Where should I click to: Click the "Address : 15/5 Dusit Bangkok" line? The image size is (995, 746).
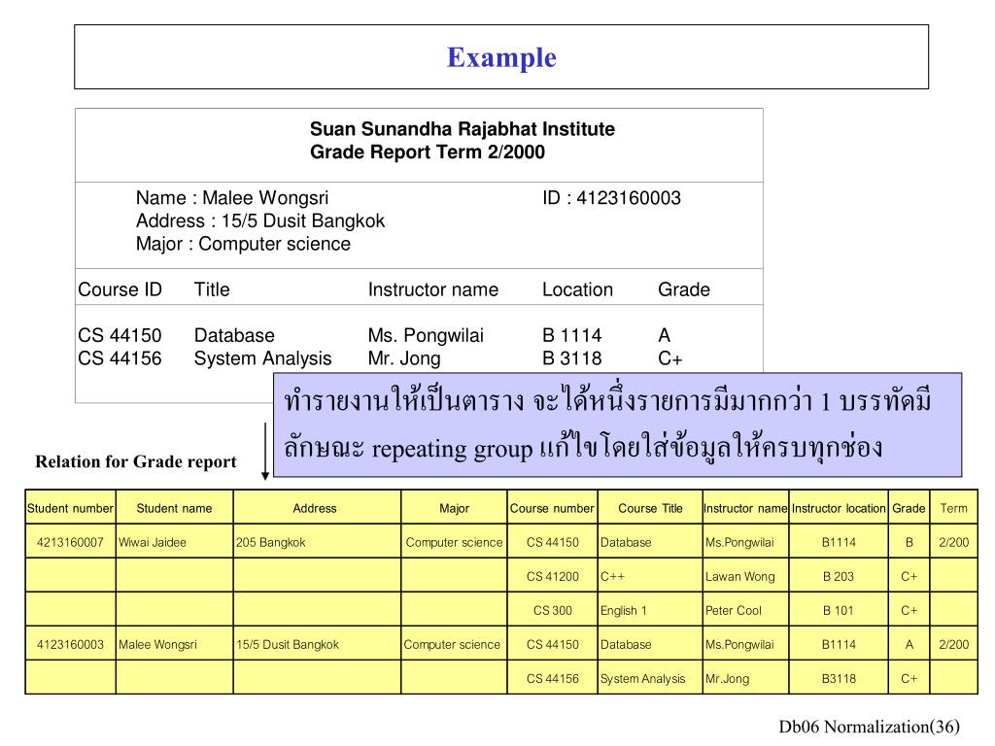tap(260, 220)
